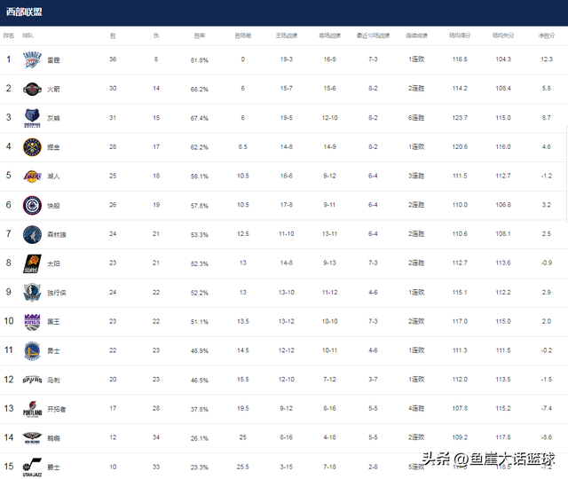Click the 12.3 net points cell
This screenshot has height=479, width=568.
click(547, 59)
